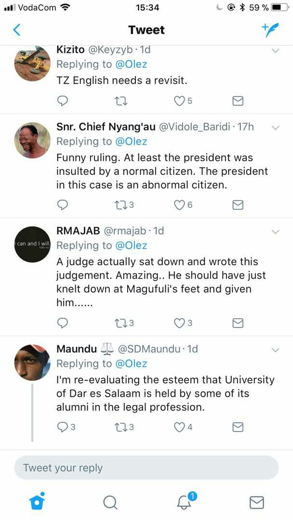Switch to the Search tab
The image size is (293, 520).
click(x=110, y=502)
